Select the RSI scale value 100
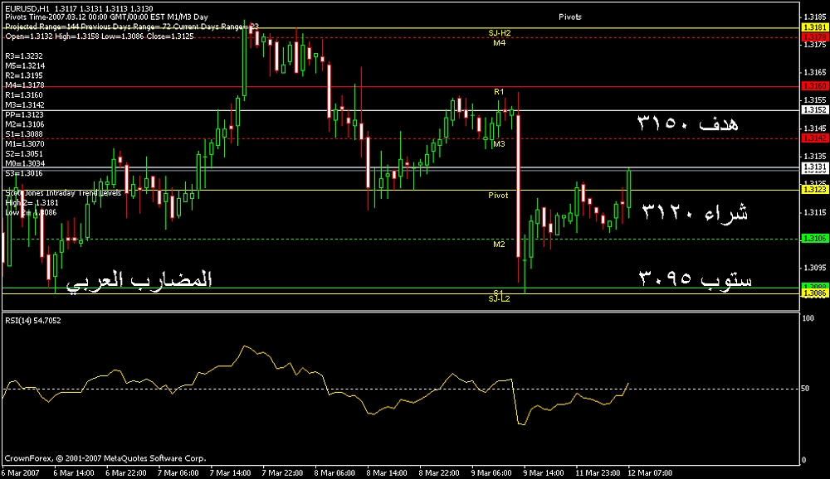 click(808, 318)
